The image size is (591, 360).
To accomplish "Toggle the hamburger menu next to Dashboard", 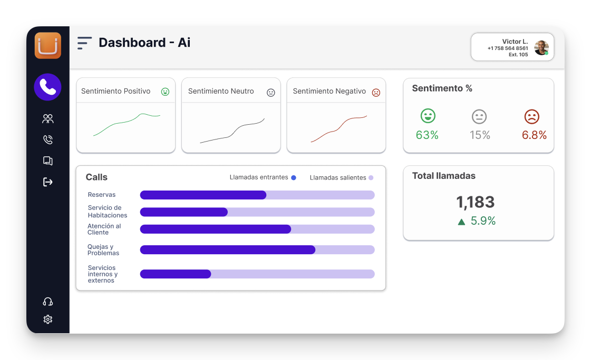I will [x=84, y=43].
